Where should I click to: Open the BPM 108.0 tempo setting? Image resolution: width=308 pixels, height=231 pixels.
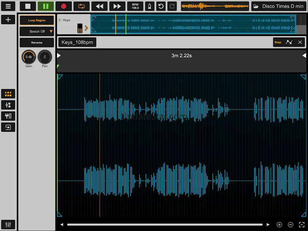[x=135, y=6]
